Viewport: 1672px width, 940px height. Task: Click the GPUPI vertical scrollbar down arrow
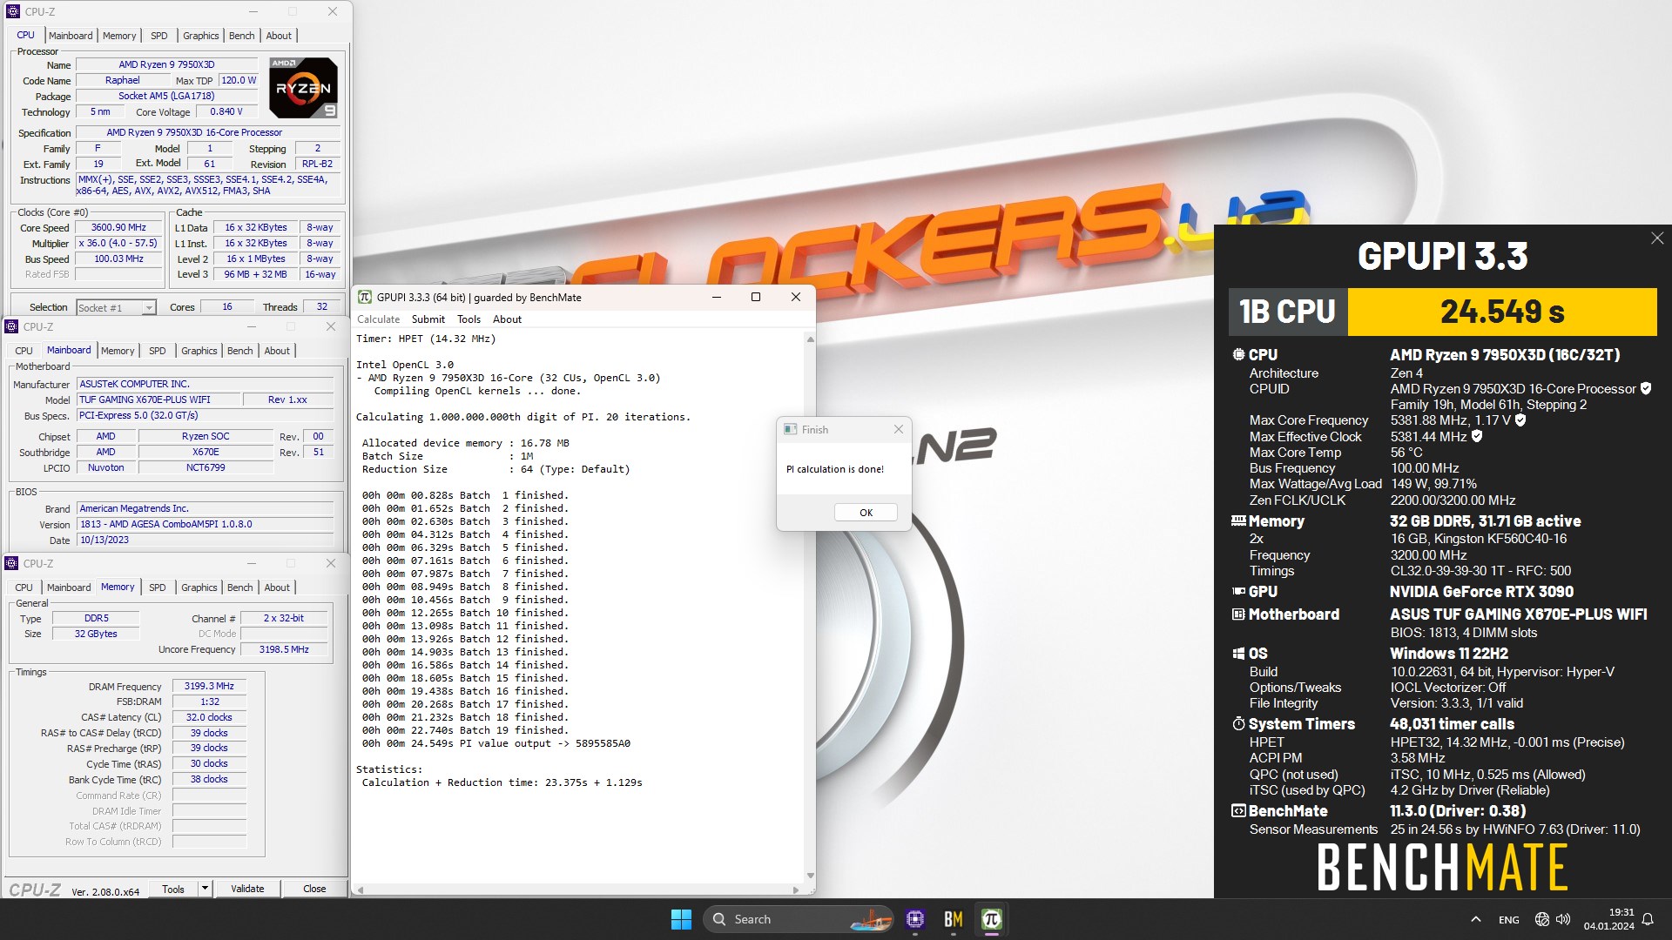pos(810,876)
